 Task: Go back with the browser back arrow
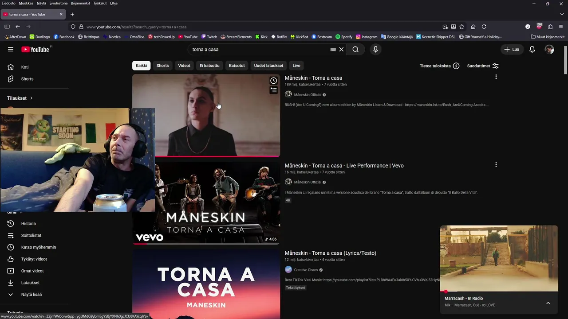tap(17, 27)
